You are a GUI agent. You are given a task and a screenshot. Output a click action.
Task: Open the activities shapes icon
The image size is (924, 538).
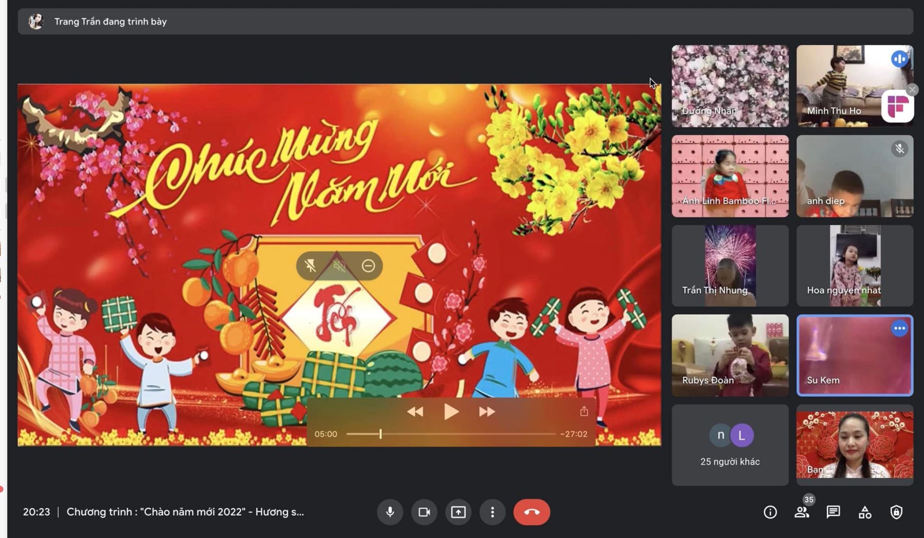[865, 512]
